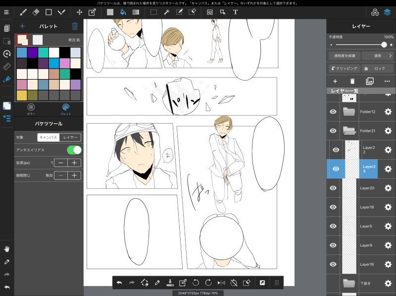The height and width of the screenshot is (296, 396).
Task: Flip canvas horizontally in bottom toolbar
Action: tap(221, 283)
